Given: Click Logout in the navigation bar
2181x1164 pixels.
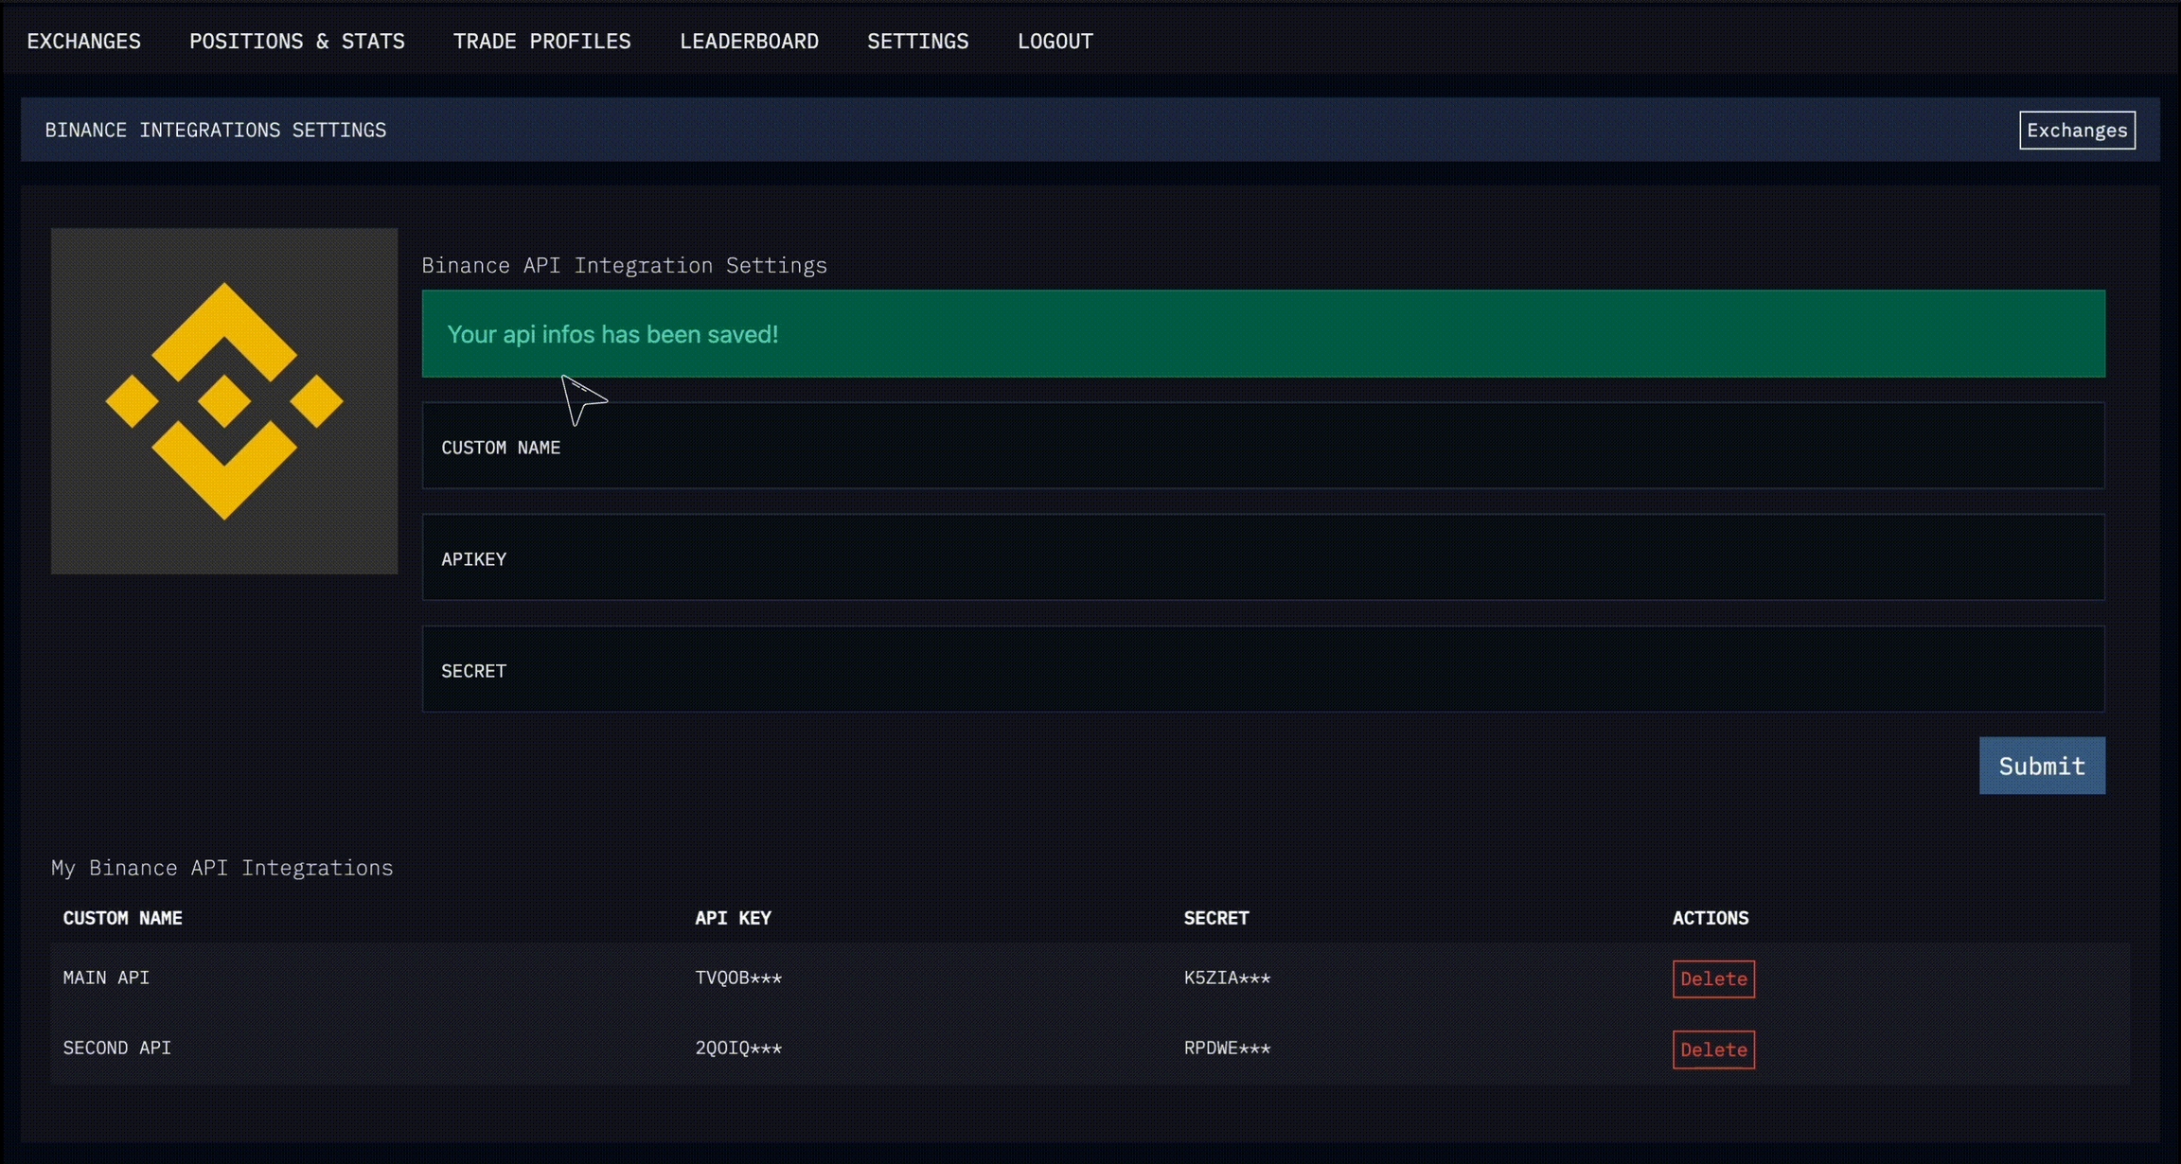Looking at the screenshot, I should 1055,42.
